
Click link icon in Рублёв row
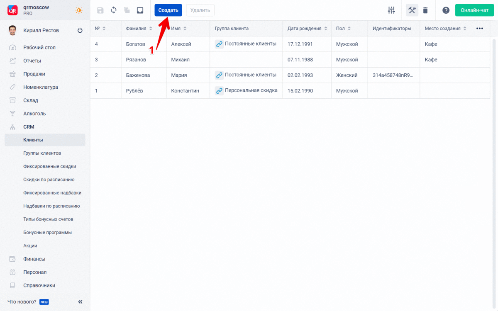[219, 90]
